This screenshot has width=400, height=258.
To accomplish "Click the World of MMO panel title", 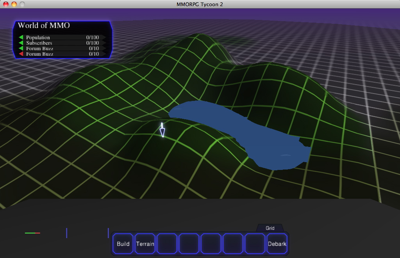I will (44, 25).
